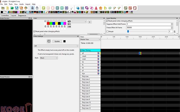Viewport: 180px width, 112px height.
Task: Open the Master View dropdown
Action: (90, 39)
